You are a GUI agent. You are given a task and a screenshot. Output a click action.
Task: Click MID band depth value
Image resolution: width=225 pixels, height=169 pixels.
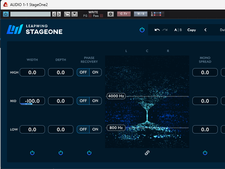61,101
